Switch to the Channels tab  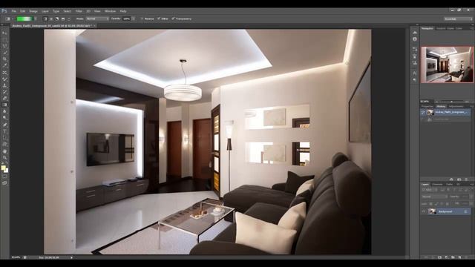[x=437, y=184]
